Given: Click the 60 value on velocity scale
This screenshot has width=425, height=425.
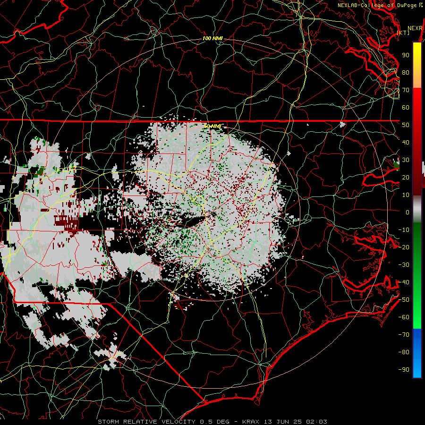Looking at the screenshot, I should pyautogui.click(x=406, y=108).
